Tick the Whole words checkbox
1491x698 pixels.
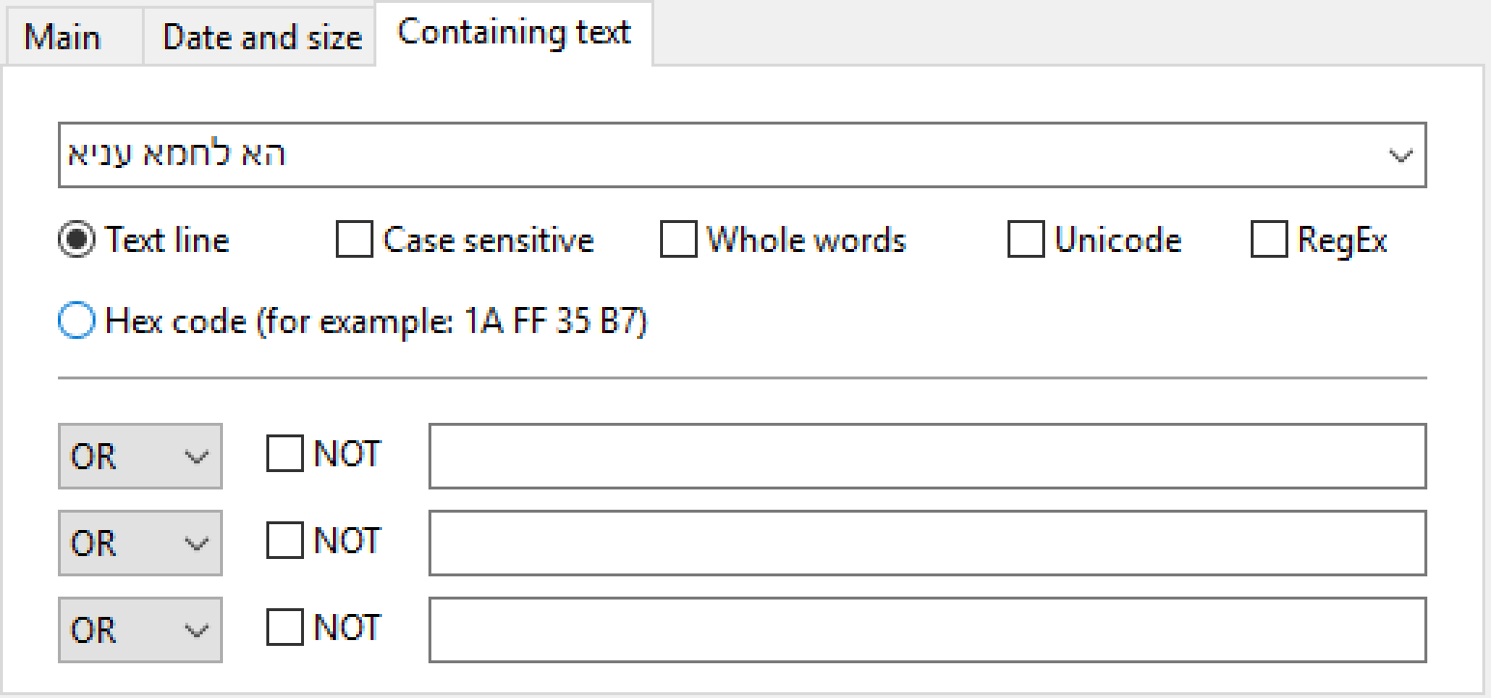(678, 239)
